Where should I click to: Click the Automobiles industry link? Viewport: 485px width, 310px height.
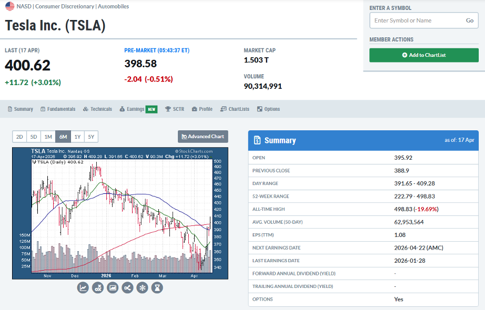click(114, 6)
